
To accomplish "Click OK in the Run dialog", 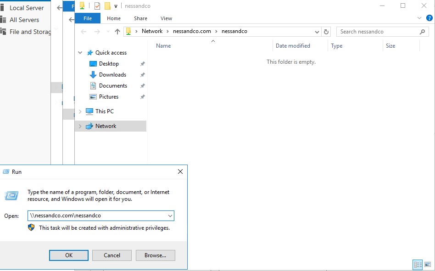I will [x=69, y=255].
